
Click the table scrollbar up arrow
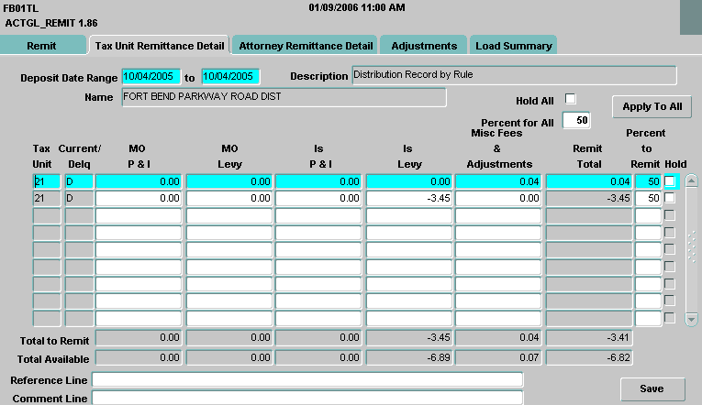tap(691, 181)
